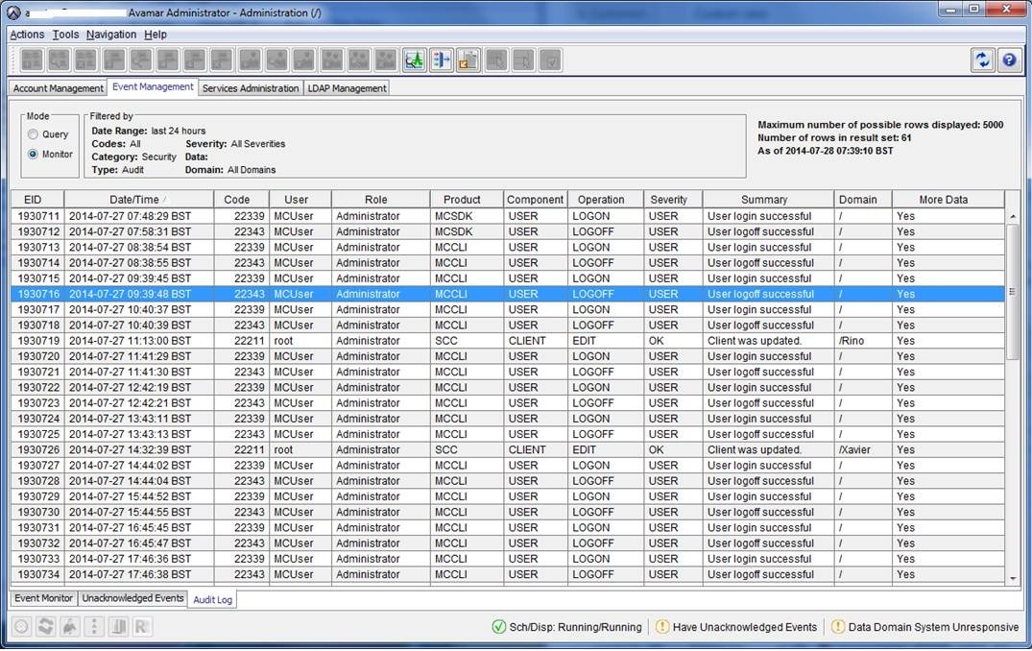Sort by the Summary column header
Image resolution: width=1032 pixels, height=651 pixels.
(x=768, y=200)
